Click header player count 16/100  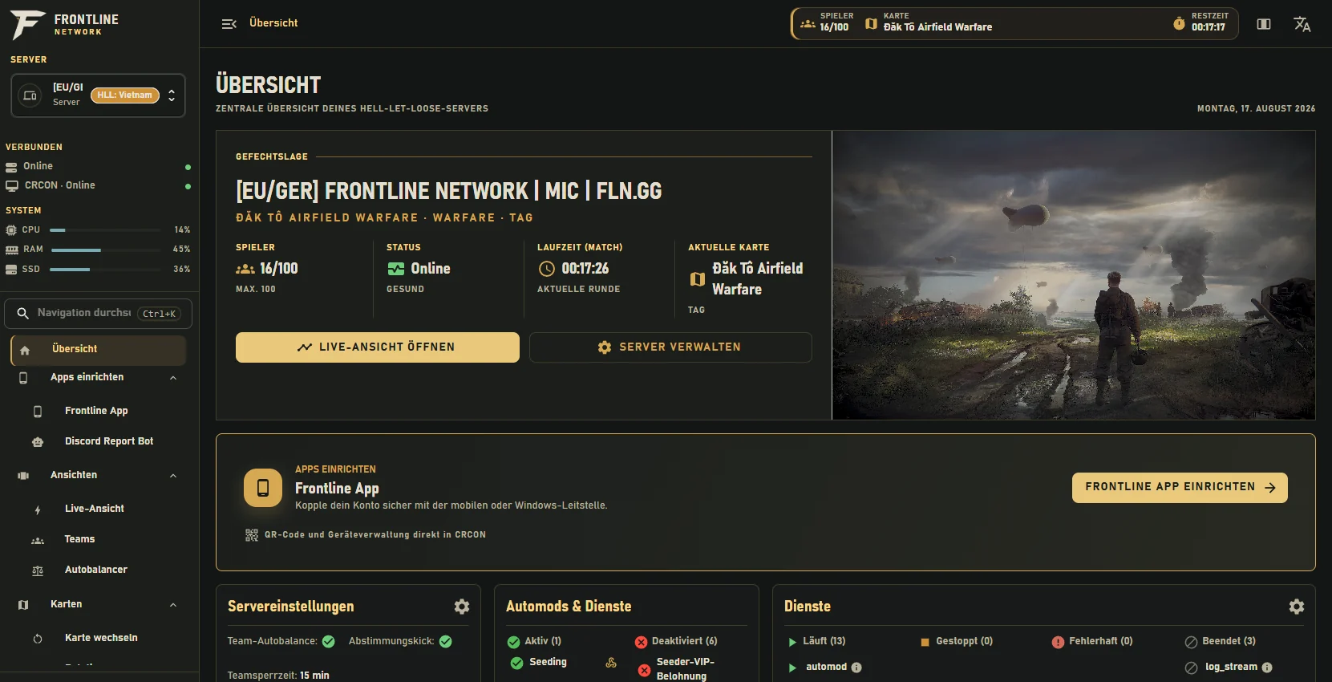point(834,27)
